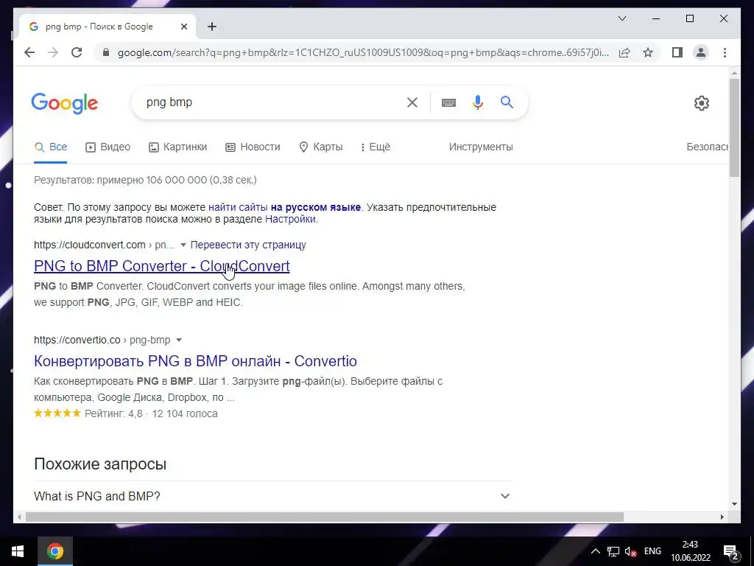Click the forward navigation arrow
This screenshot has width=754, height=566.
53,52
